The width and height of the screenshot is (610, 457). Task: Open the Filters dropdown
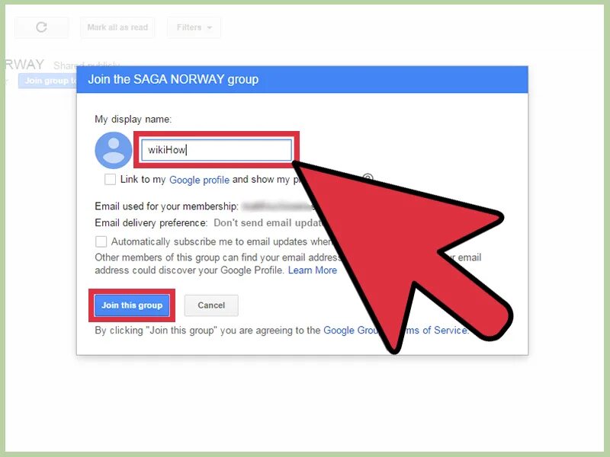[194, 27]
